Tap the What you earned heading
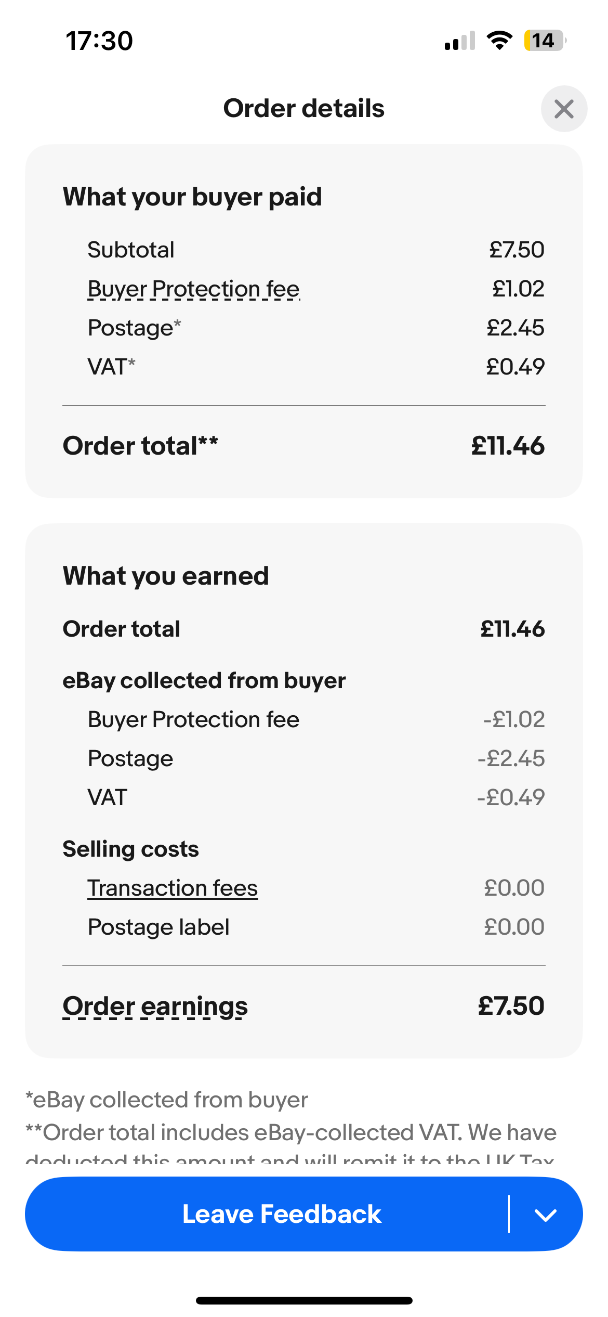 coord(166,576)
